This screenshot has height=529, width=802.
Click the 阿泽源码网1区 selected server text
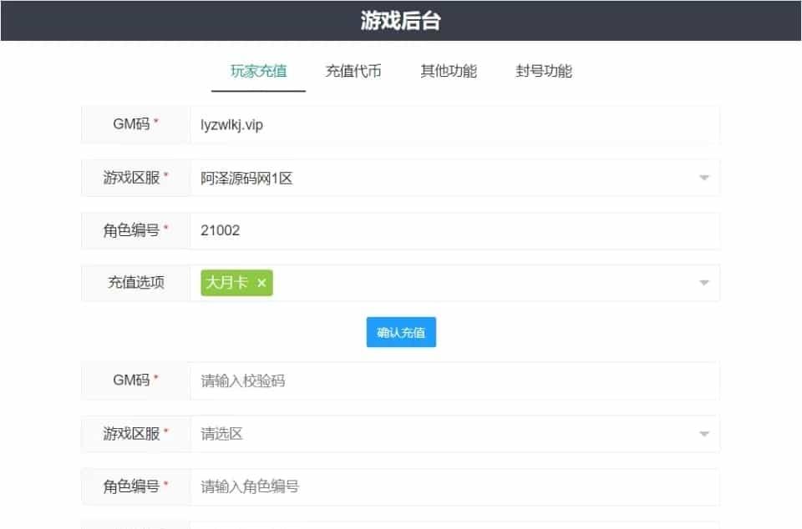coord(247,178)
